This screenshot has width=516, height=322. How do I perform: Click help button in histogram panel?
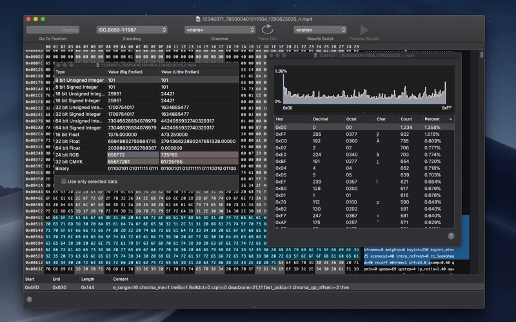(451, 236)
